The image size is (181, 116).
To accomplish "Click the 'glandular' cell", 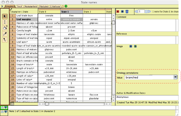I will click(94, 99).
